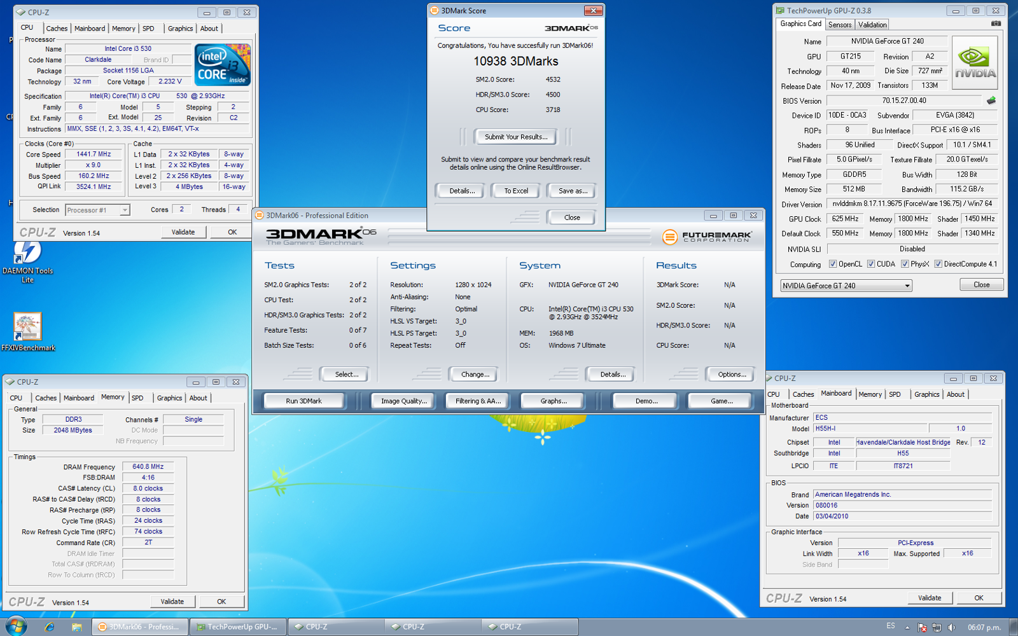The width and height of the screenshot is (1018, 636).
Task: Click the DRAM Frequency value 640.8 MHz
Action: pyautogui.click(x=148, y=466)
